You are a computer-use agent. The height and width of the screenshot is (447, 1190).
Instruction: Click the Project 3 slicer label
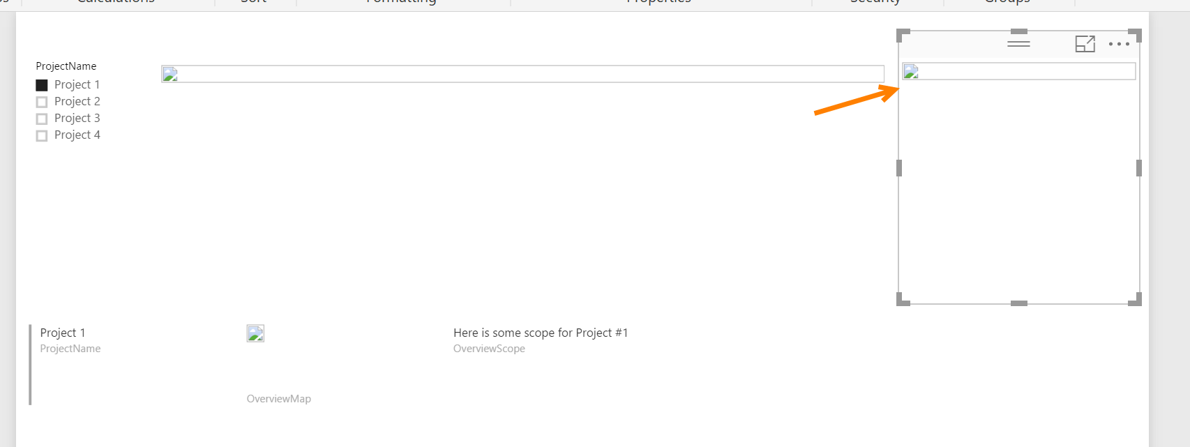click(x=77, y=118)
